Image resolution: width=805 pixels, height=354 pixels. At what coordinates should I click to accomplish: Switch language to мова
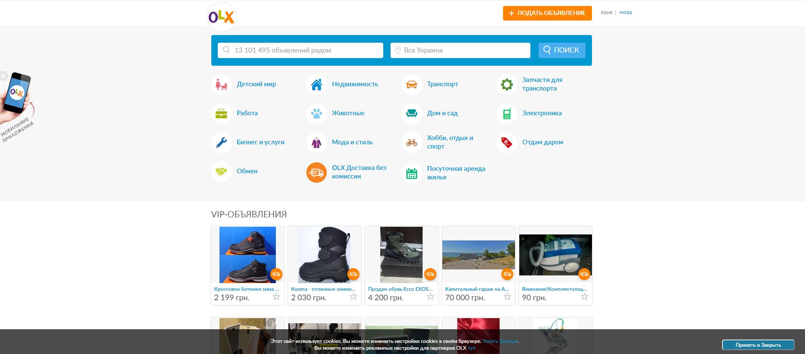[625, 12]
